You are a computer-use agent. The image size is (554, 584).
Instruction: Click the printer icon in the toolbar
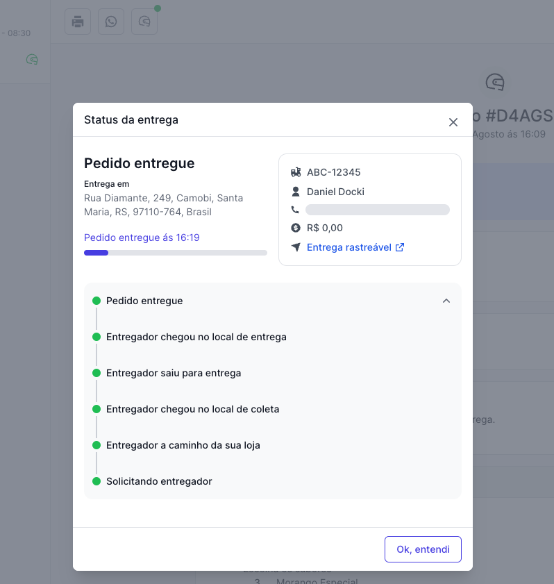(78, 22)
